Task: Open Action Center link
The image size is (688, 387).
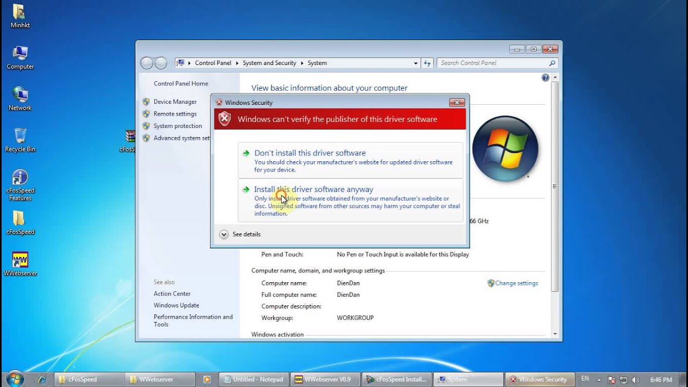Action: [172, 293]
